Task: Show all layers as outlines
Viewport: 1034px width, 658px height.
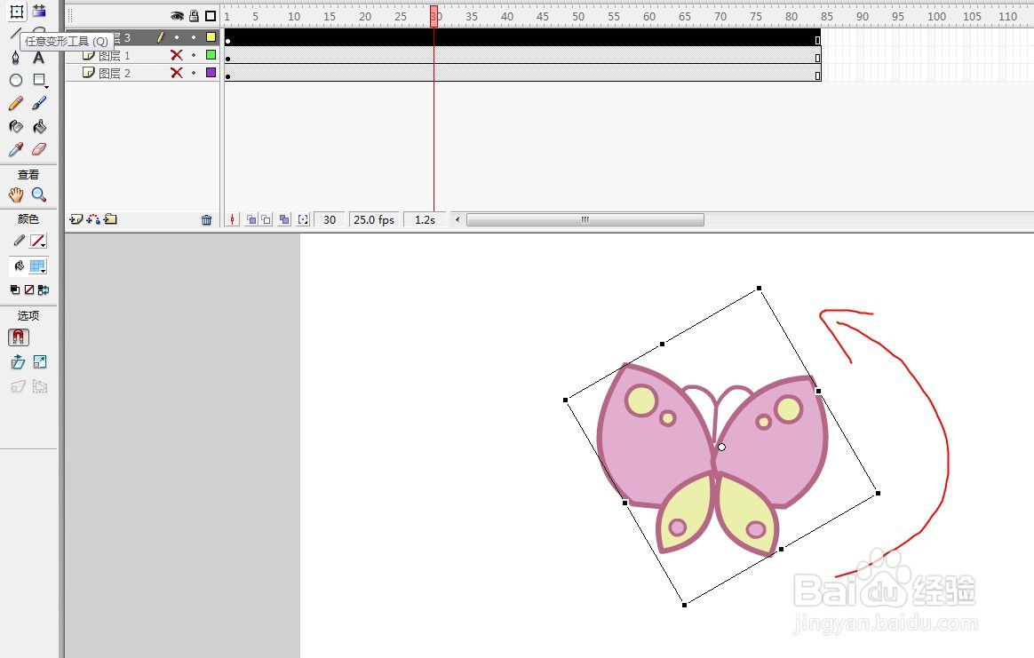Action: pos(211,16)
